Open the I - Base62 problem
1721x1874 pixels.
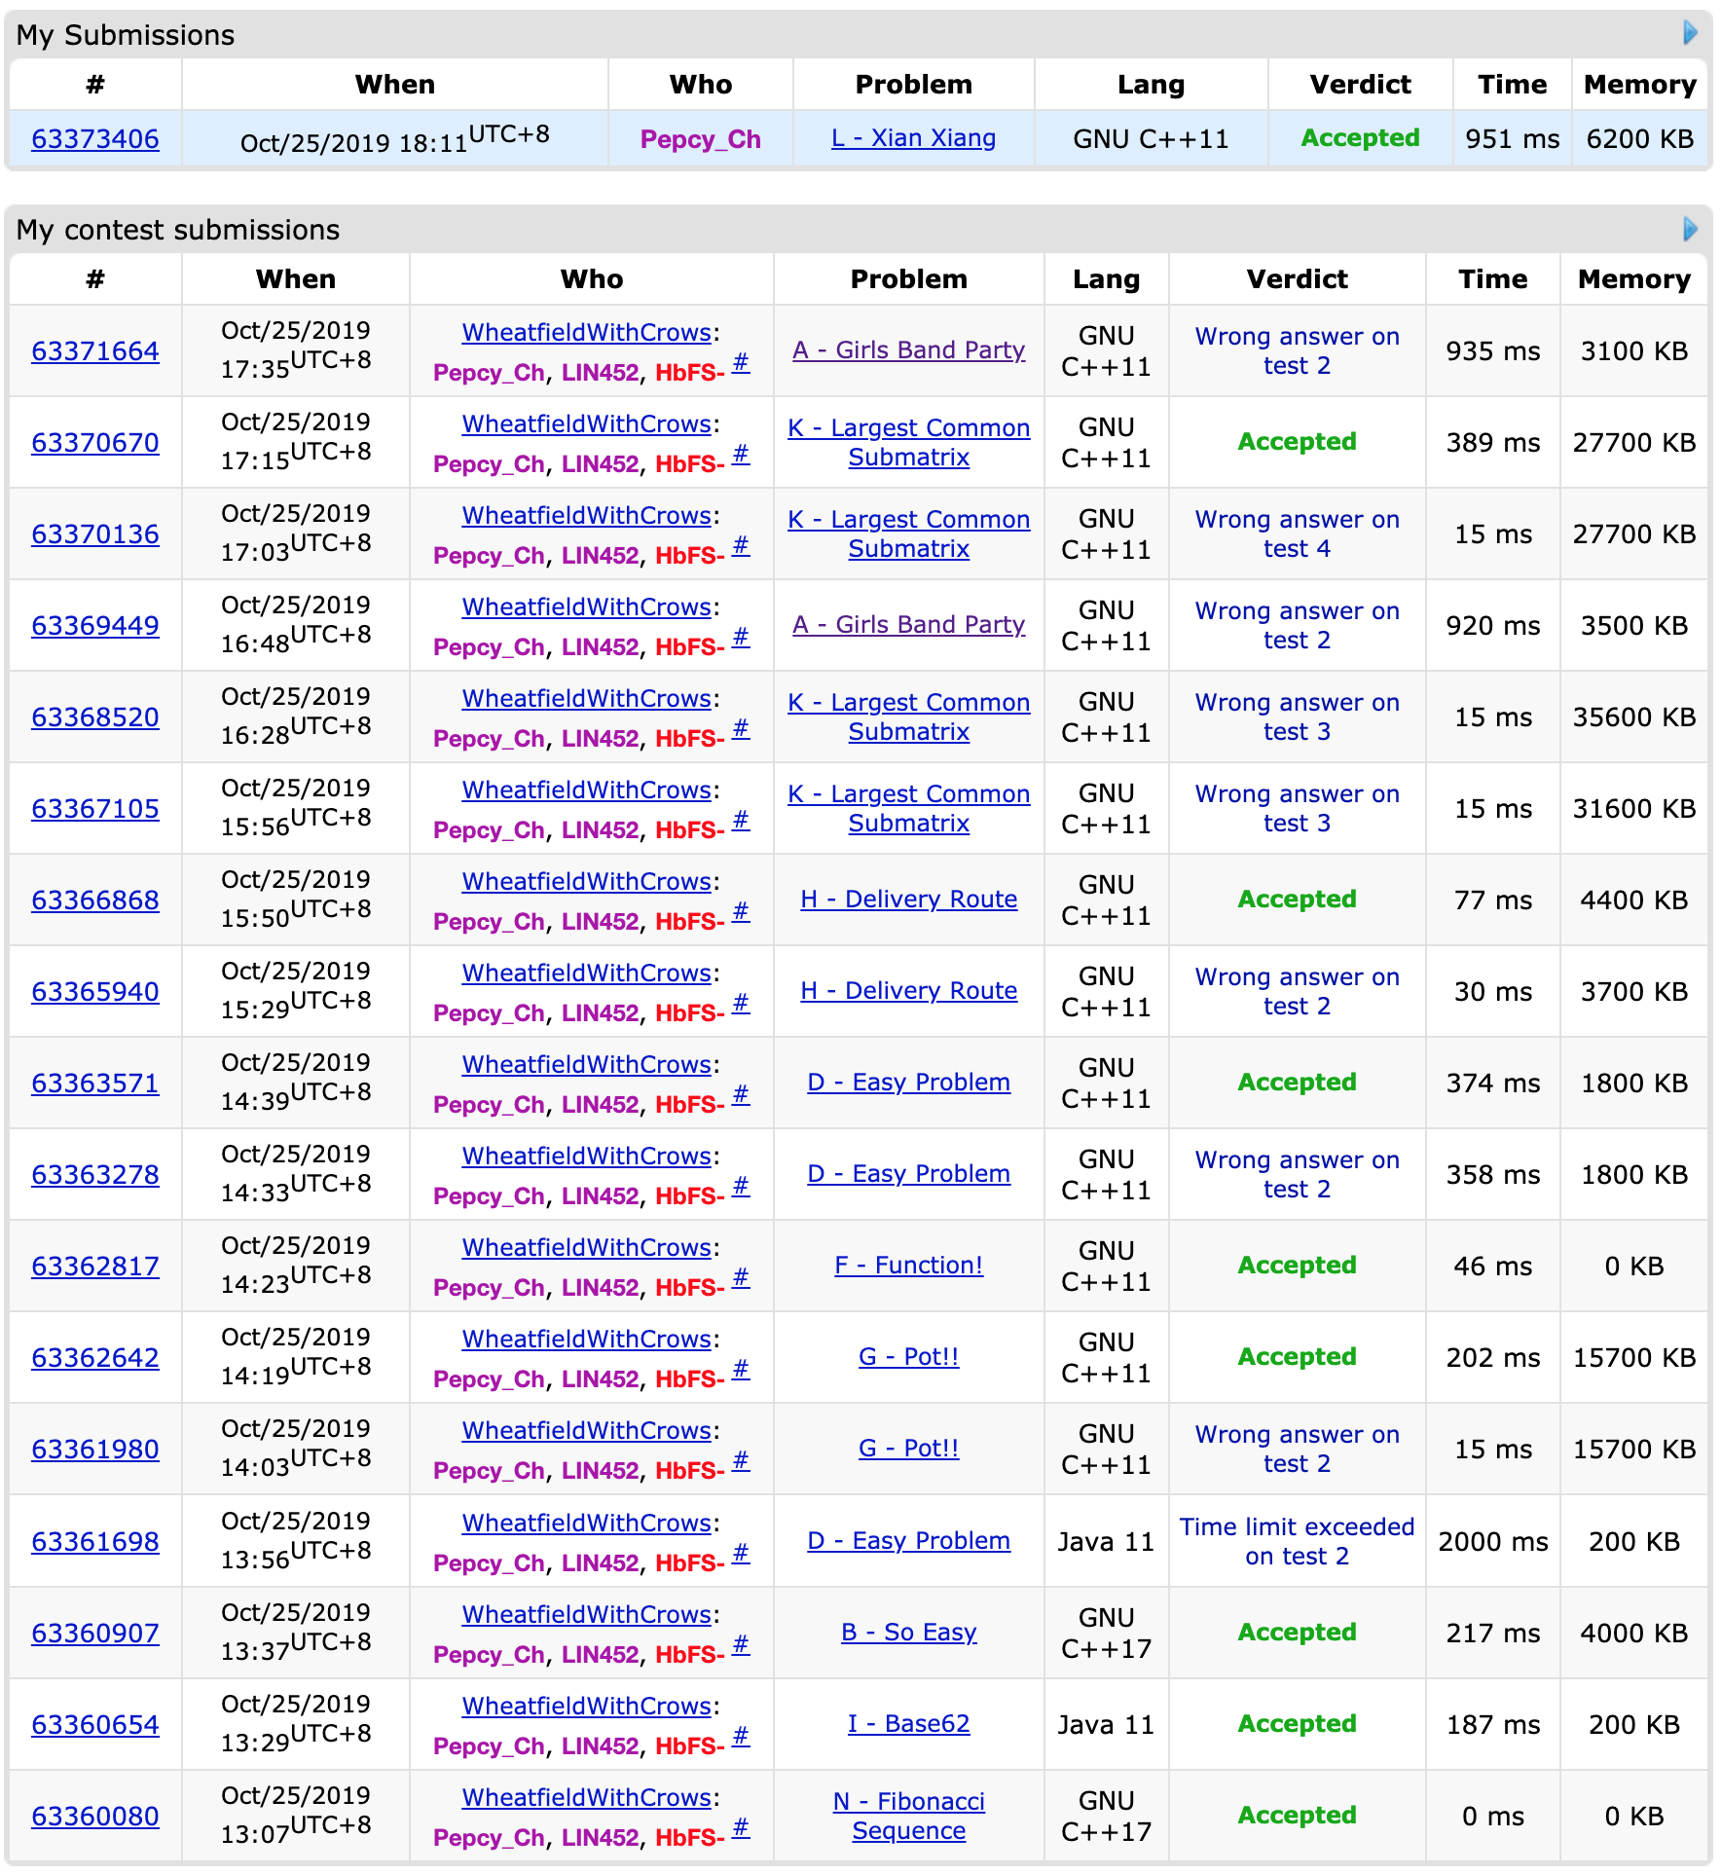(908, 1724)
